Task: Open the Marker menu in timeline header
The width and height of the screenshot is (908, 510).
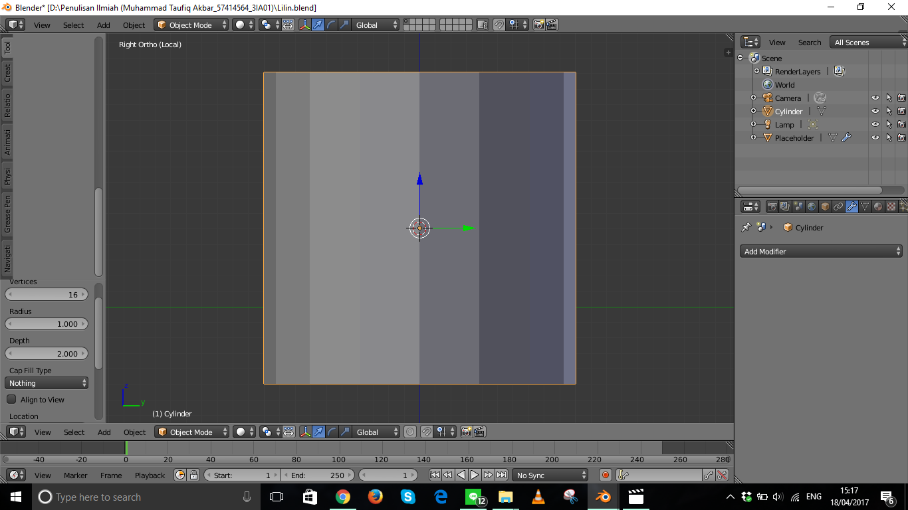Action: [x=76, y=475]
